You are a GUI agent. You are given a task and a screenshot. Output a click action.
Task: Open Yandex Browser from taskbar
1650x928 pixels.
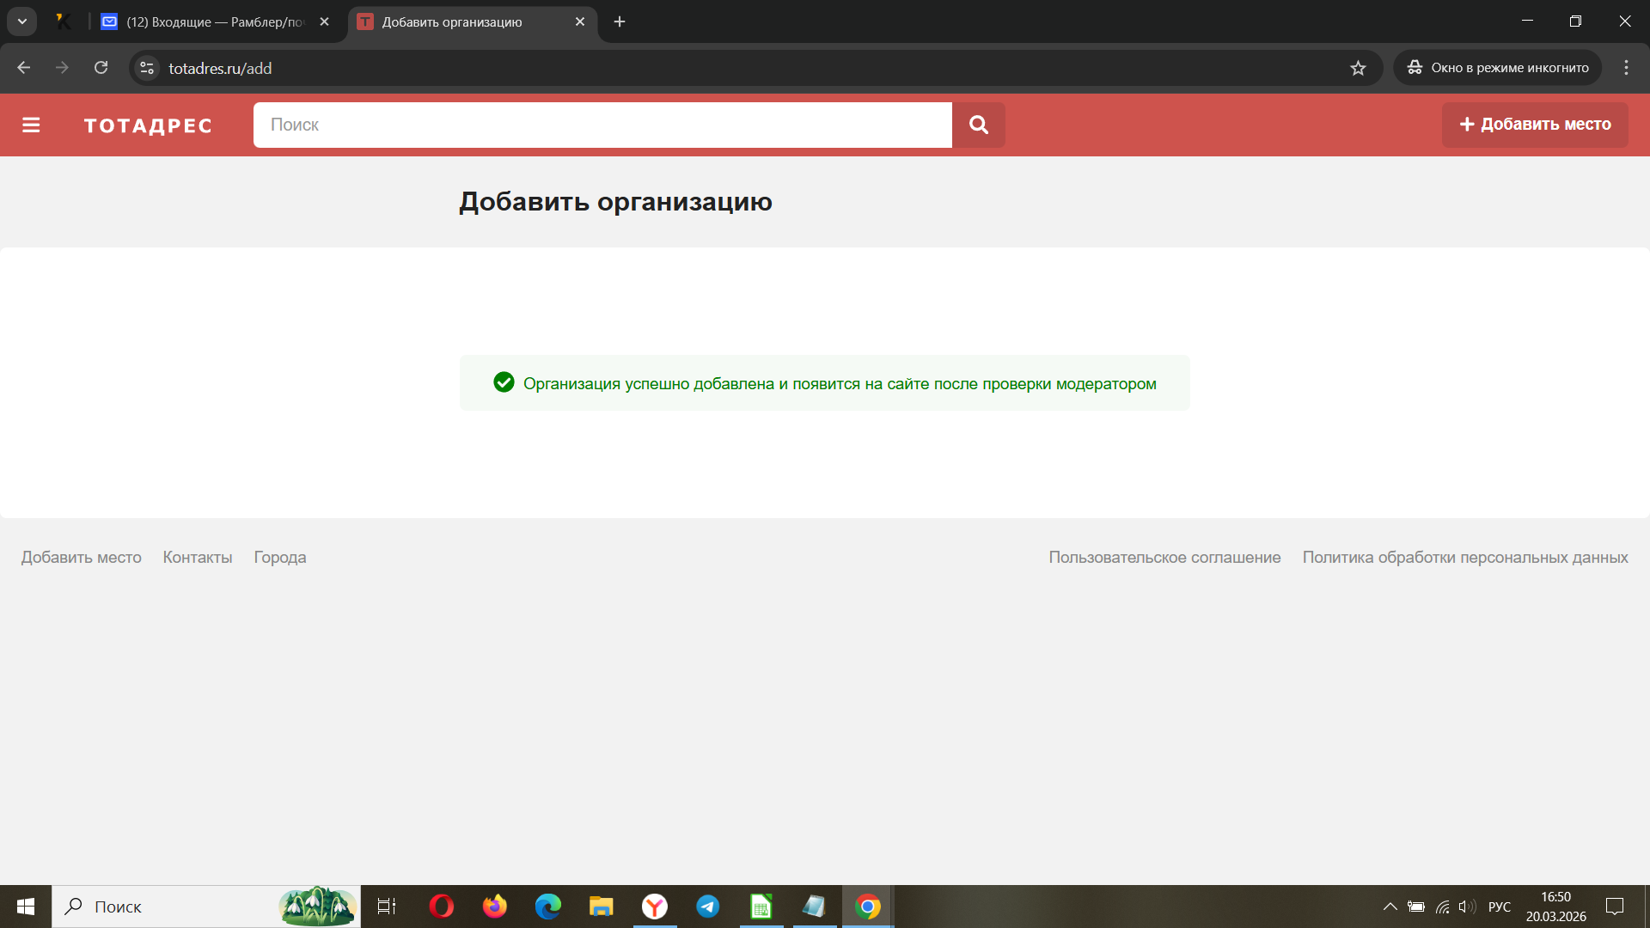(655, 907)
